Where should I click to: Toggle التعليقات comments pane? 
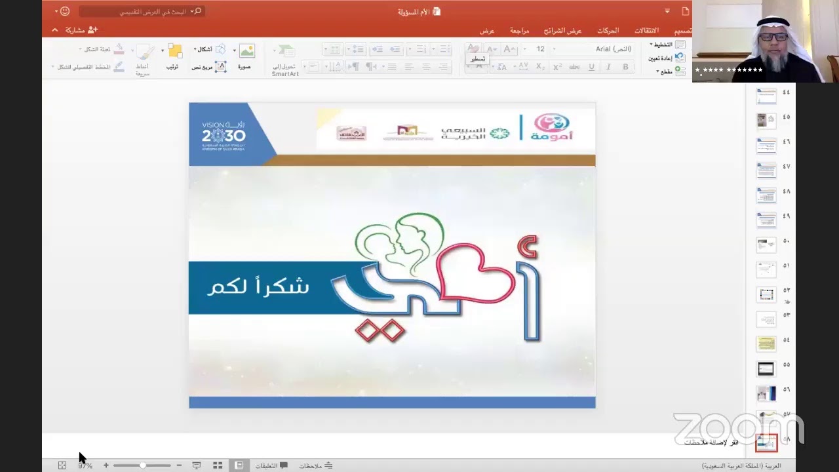[x=271, y=465]
